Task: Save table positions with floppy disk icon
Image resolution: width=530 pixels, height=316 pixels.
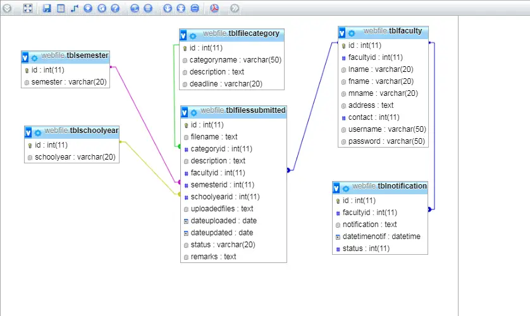Action: point(47,8)
